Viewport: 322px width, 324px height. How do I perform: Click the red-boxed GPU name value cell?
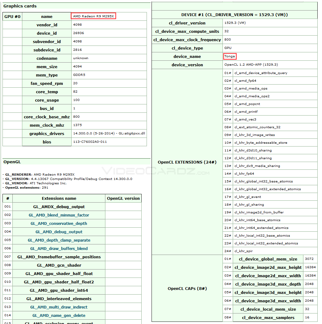(94, 16)
